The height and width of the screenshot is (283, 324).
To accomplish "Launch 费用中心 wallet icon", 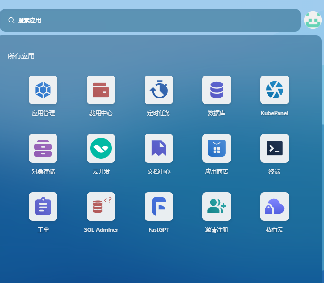I will 101,90.
